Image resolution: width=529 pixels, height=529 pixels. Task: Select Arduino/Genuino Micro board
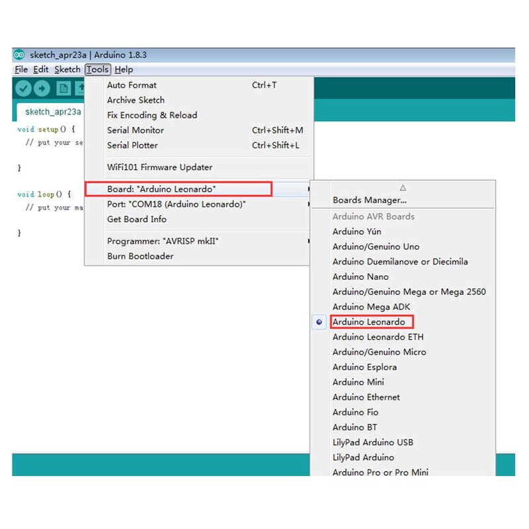pyautogui.click(x=403, y=352)
